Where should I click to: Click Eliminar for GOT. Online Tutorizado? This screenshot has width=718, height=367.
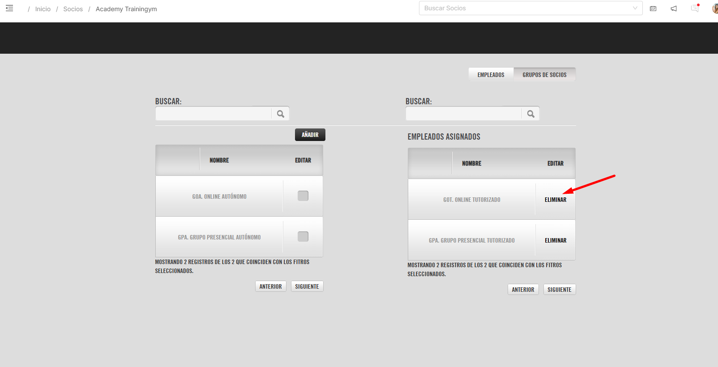point(556,200)
